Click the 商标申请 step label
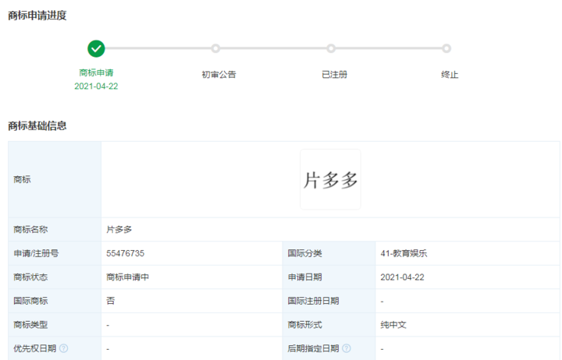 pos(96,73)
